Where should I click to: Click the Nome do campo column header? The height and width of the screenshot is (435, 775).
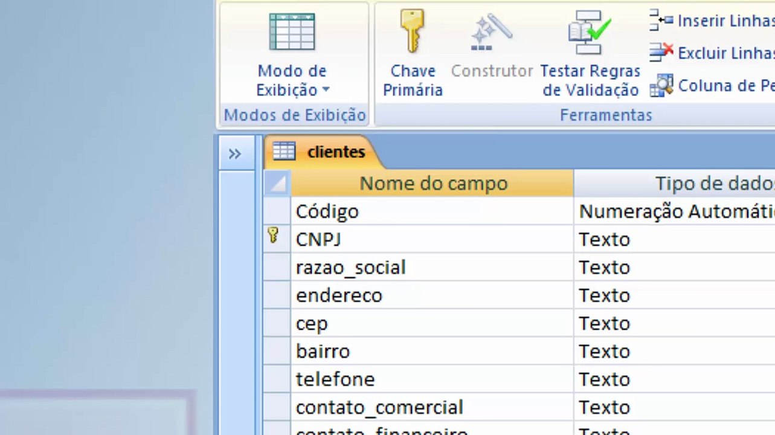click(432, 183)
